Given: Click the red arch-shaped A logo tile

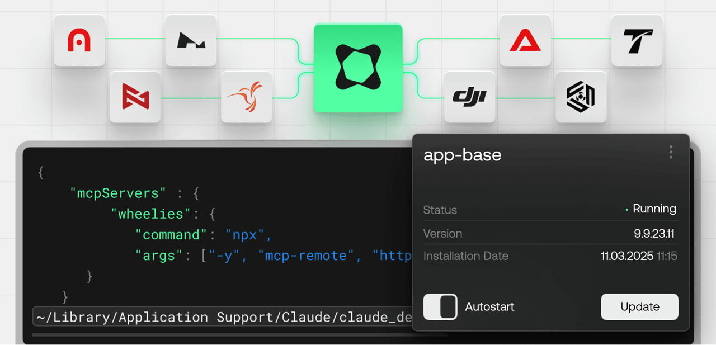Looking at the screenshot, I should [x=79, y=41].
